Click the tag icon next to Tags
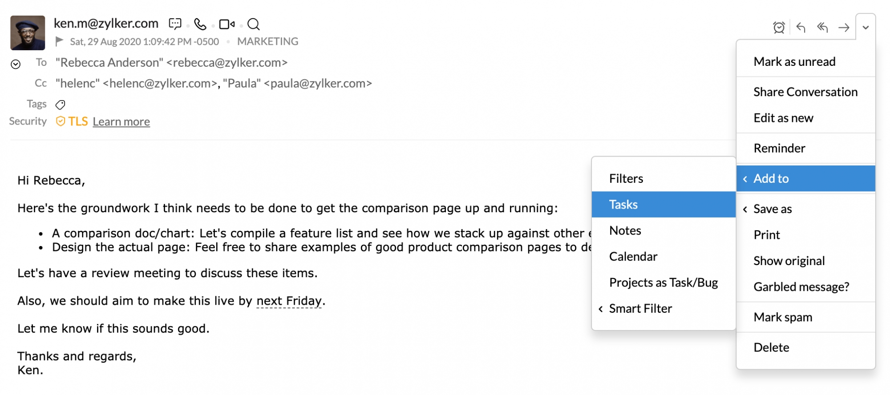The height and width of the screenshot is (395, 890). [61, 105]
